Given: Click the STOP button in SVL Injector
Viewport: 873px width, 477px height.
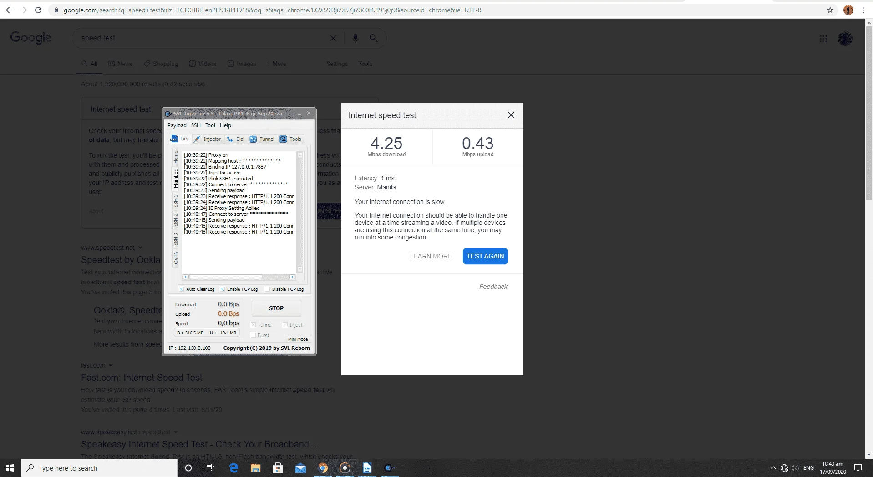Looking at the screenshot, I should pyautogui.click(x=276, y=308).
